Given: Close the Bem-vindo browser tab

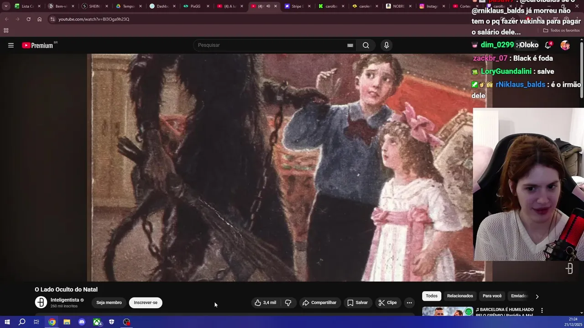Looking at the screenshot, I should pyautogui.click(x=73, y=6).
